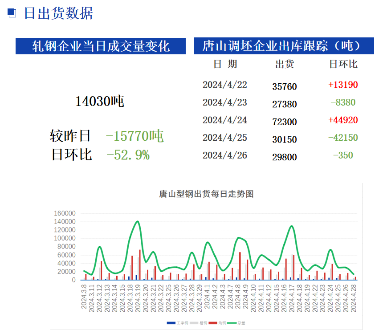The image size is (387, 330).
Task: Click the 72300 shipment value
Action: pyautogui.click(x=285, y=122)
